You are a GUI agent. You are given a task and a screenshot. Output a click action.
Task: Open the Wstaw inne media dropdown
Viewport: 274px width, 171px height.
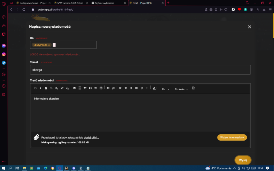(232, 138)
